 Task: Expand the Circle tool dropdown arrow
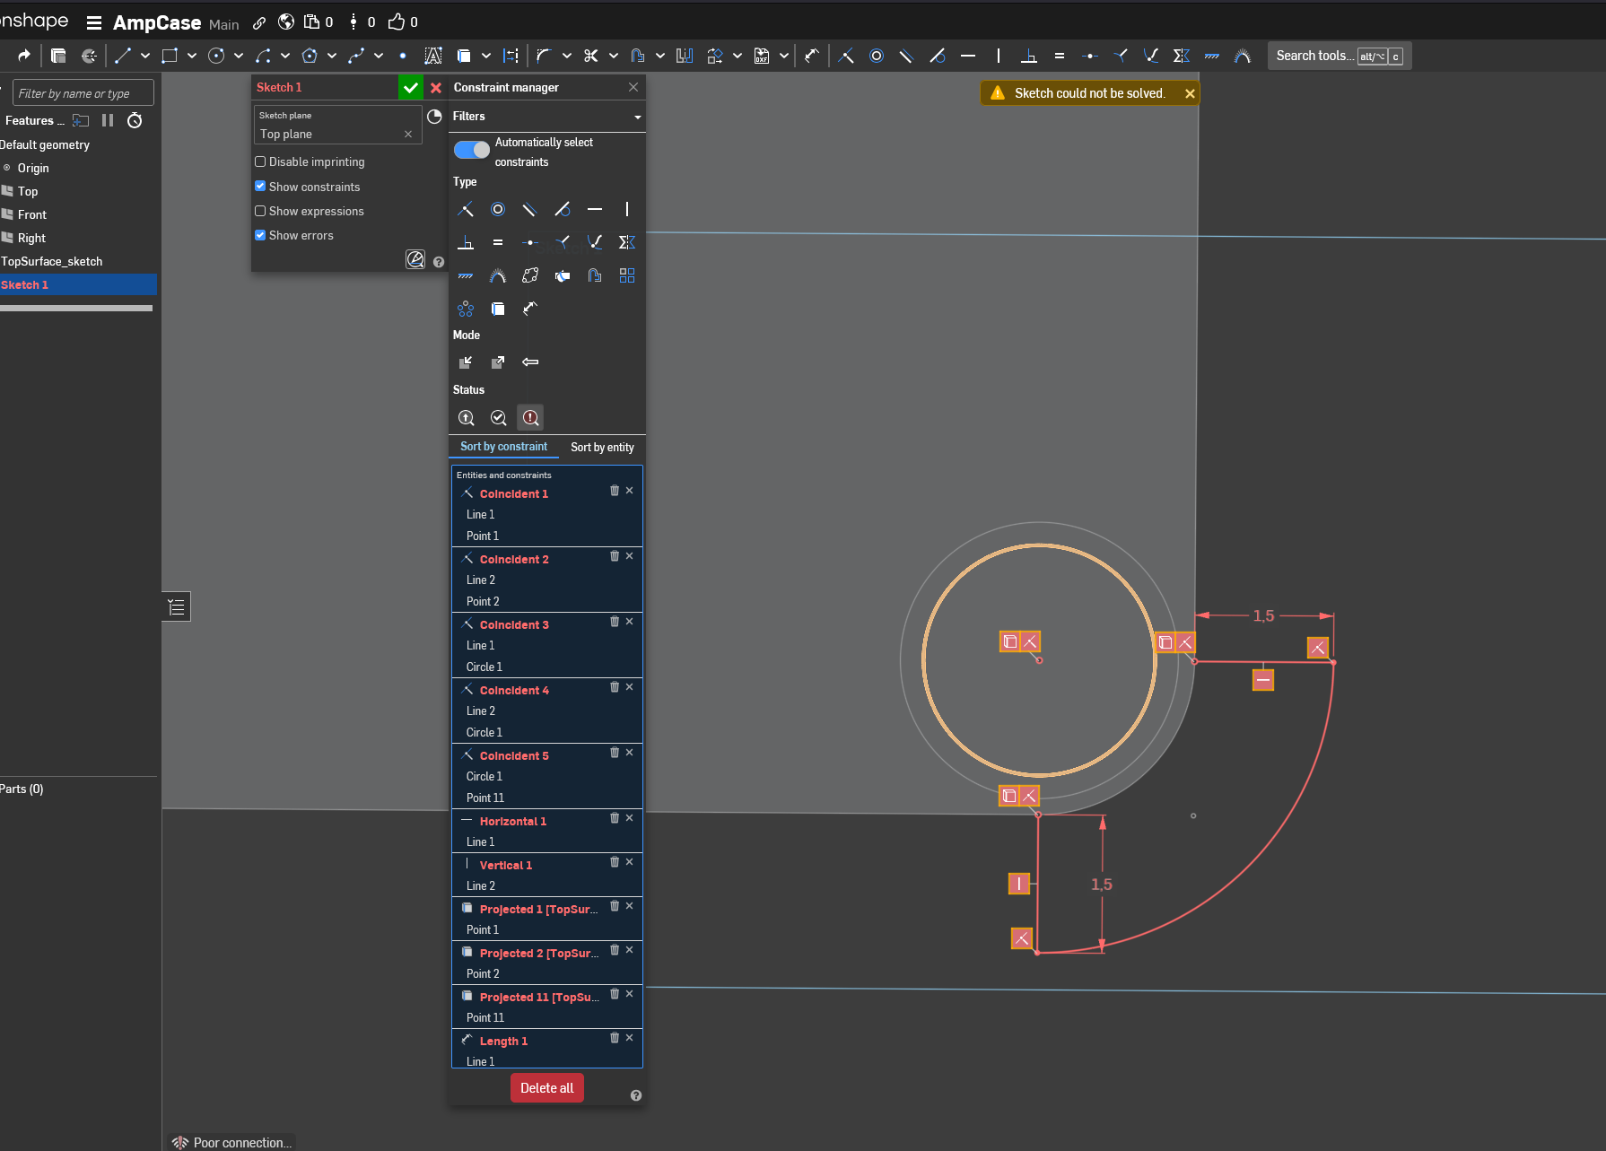pos(239,56)
